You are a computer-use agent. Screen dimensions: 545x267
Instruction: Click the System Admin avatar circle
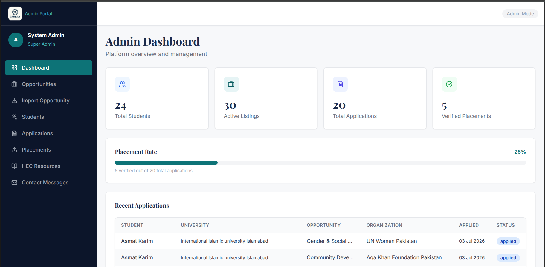(x=16, y=40)
